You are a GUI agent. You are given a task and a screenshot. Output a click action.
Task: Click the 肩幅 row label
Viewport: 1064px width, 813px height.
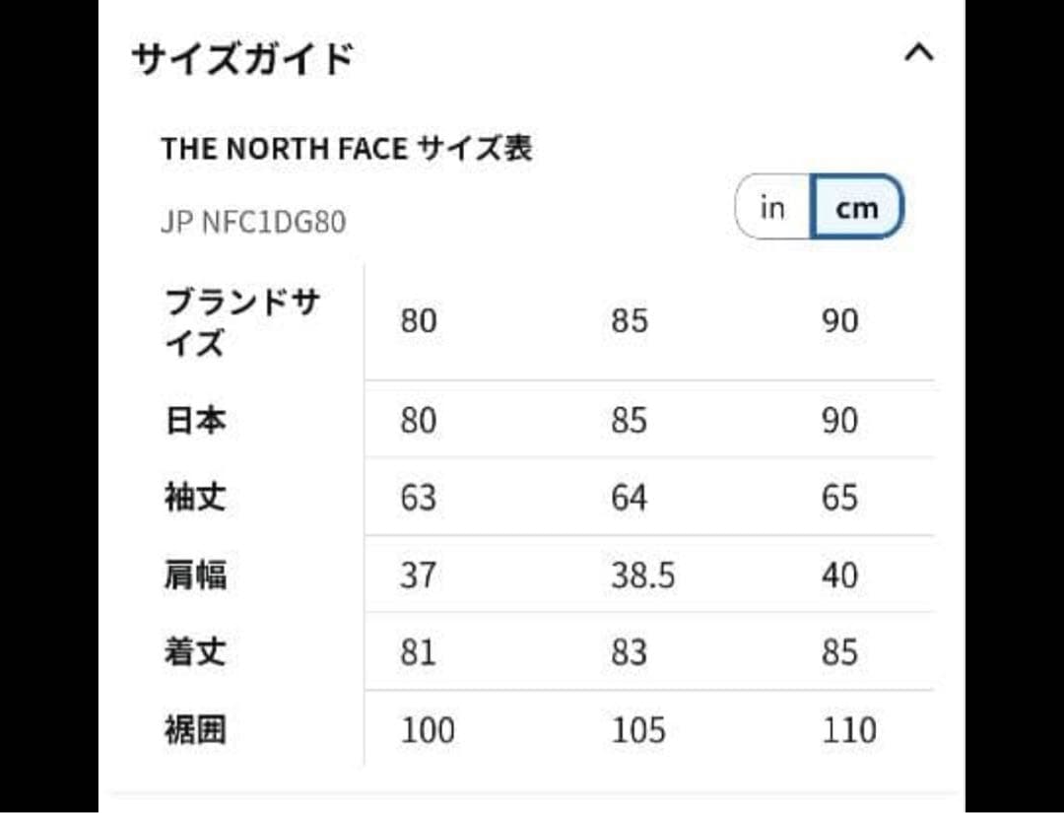click(x=194, y=576)
